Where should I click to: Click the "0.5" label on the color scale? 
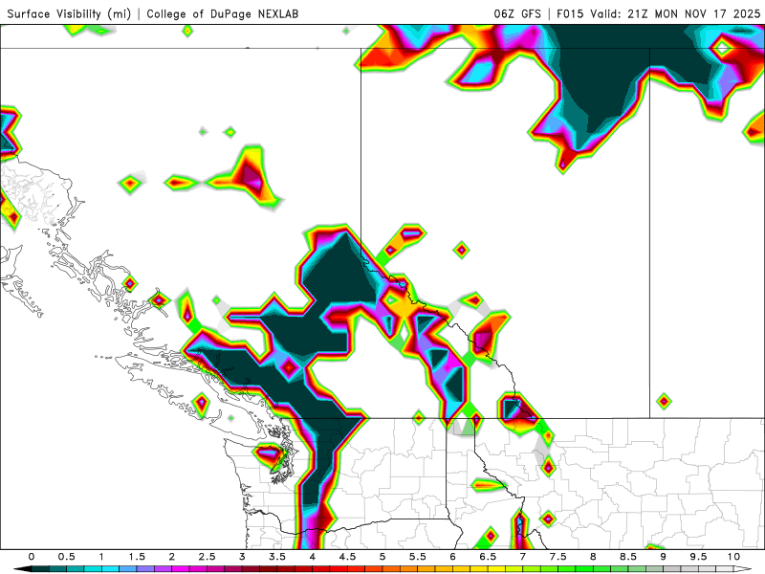[66, 557]
